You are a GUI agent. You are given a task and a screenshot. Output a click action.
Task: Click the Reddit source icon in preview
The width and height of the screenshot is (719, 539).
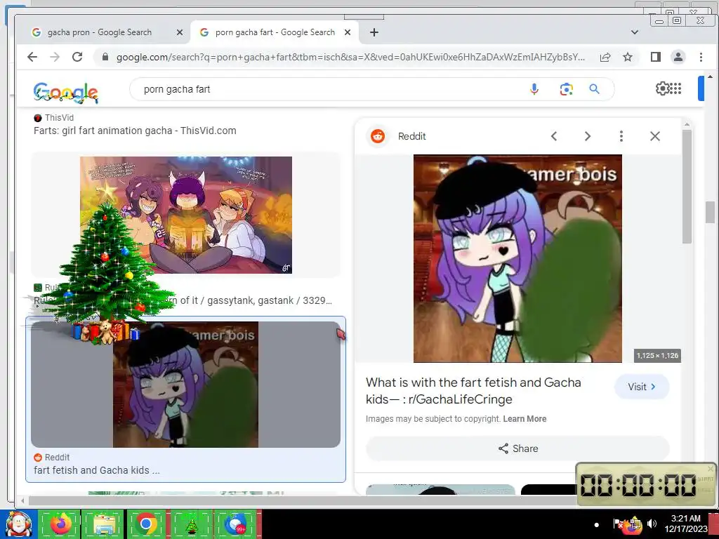click(x=378, y=136)
